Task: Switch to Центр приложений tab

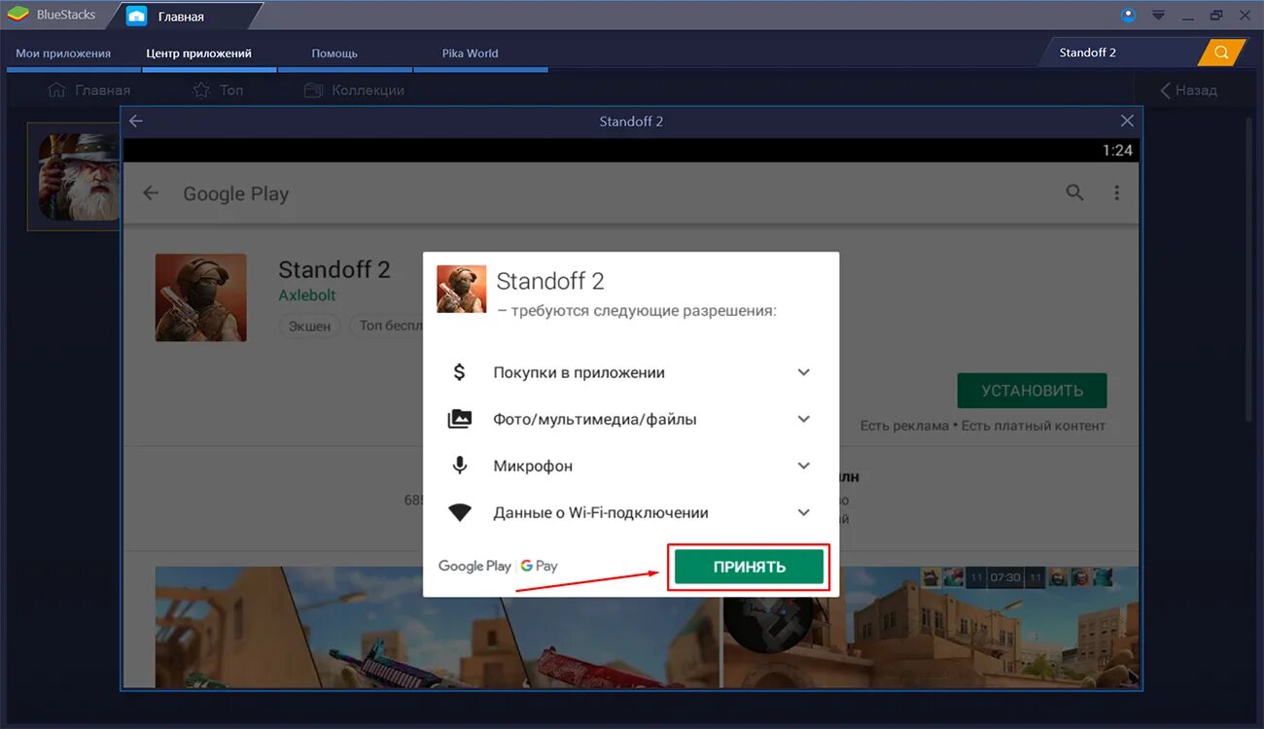Action: click(x=198, y=53)
